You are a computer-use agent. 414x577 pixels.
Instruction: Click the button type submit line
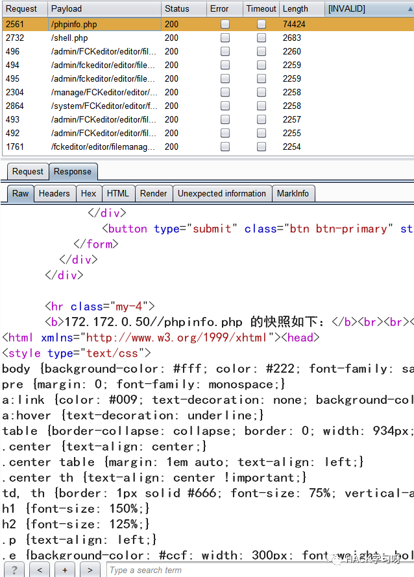[258, 229]
